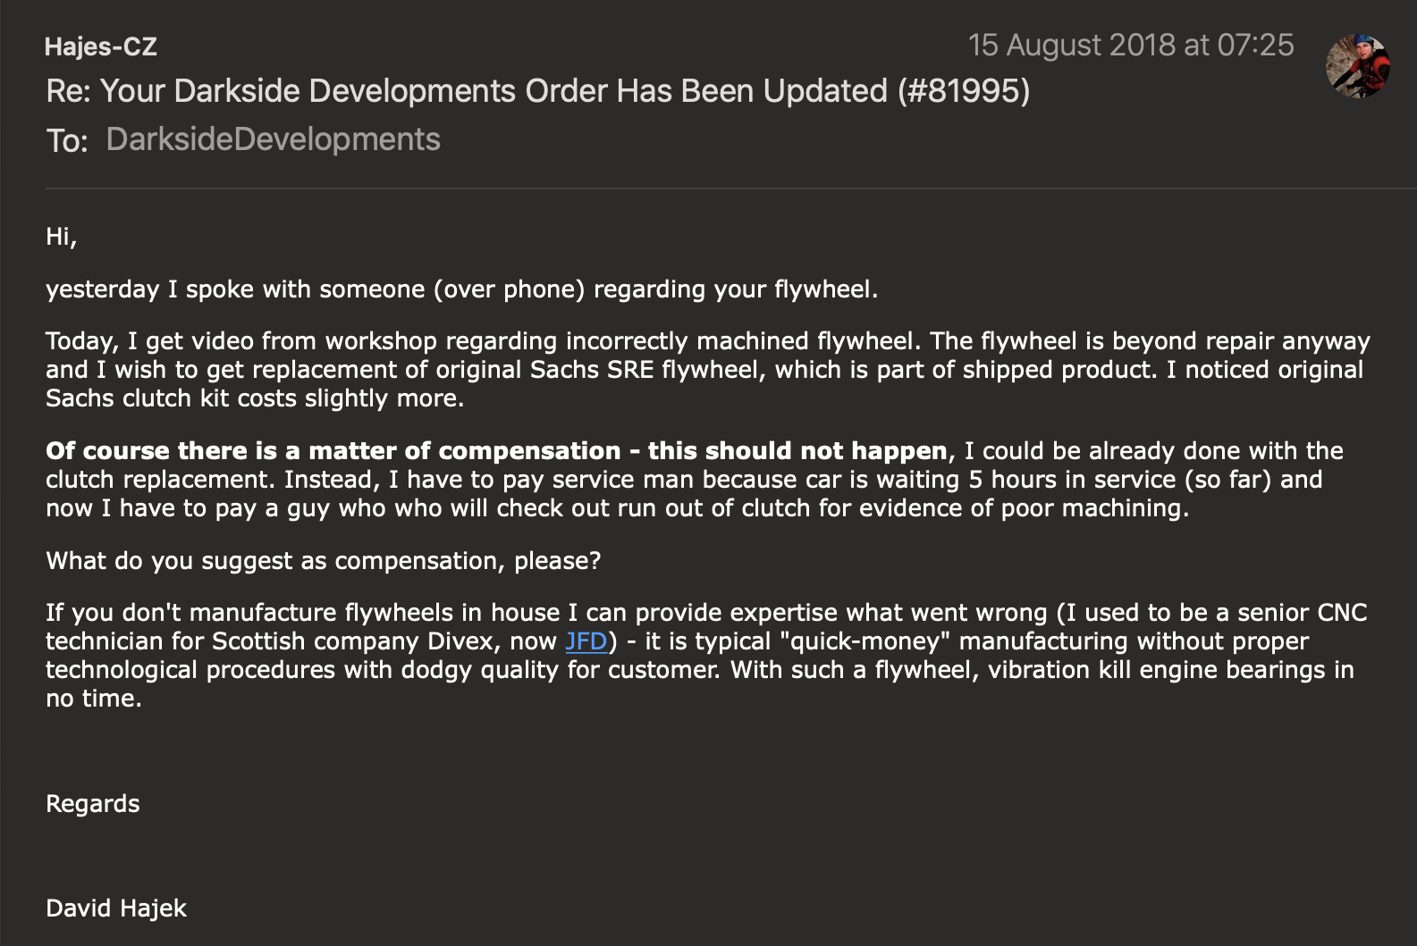Select the DarksideDevelopments recipient address
1417x946 pixels.
(273, 139)
